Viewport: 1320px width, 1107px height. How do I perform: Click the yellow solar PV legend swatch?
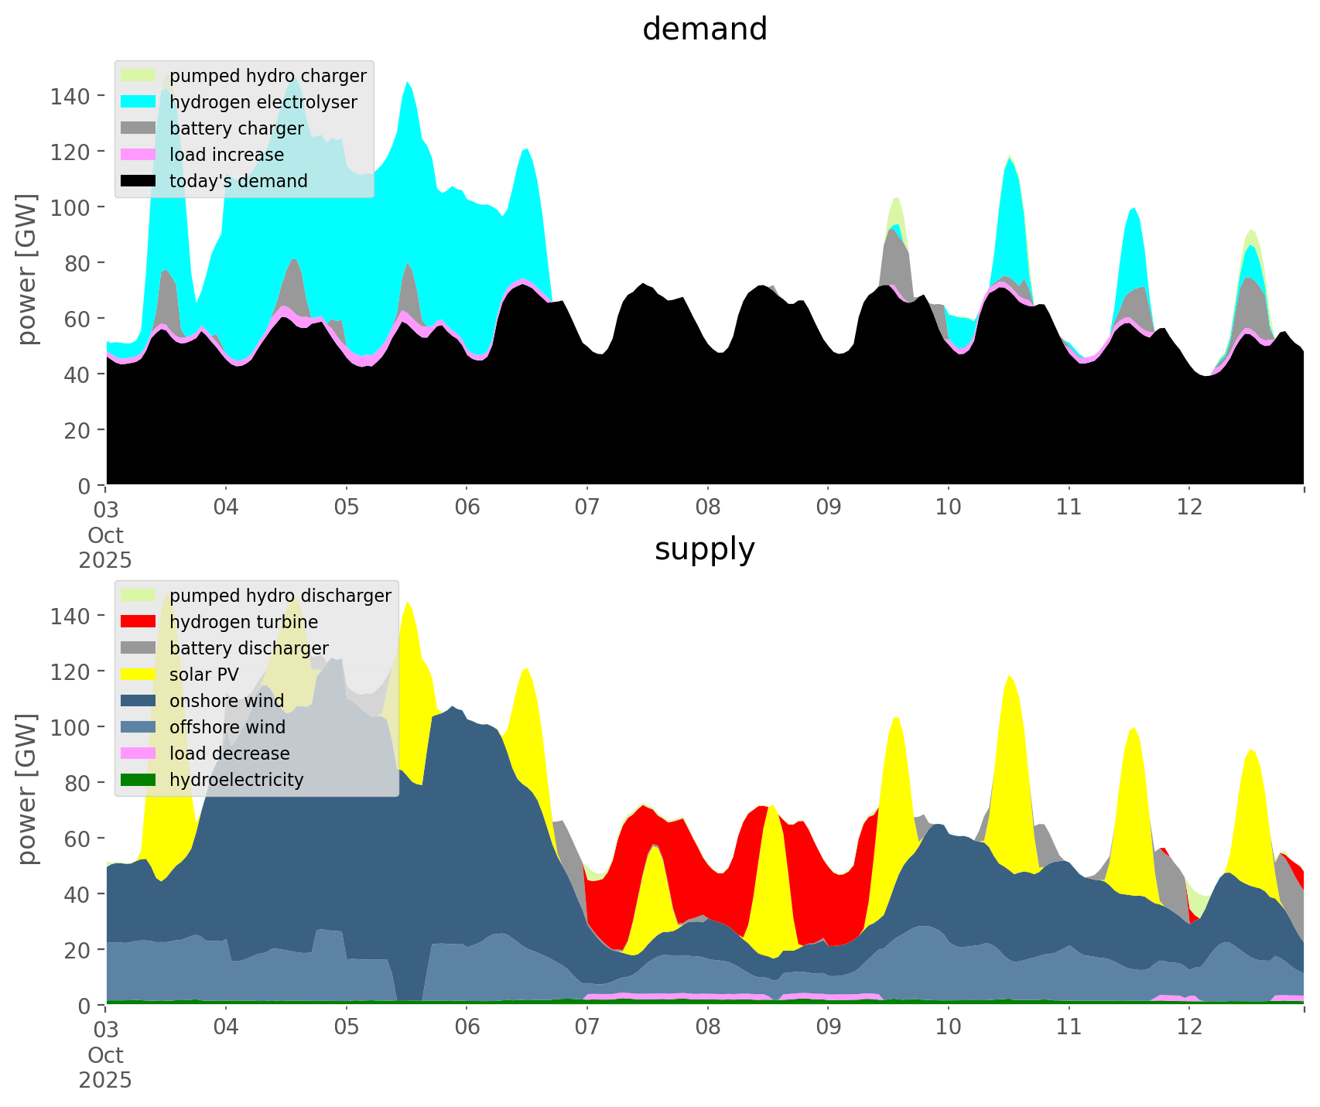[x=139, y=675]
